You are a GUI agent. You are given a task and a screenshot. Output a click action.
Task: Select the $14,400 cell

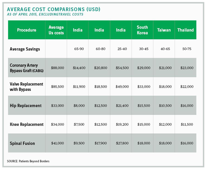click(x=77, y=68)
